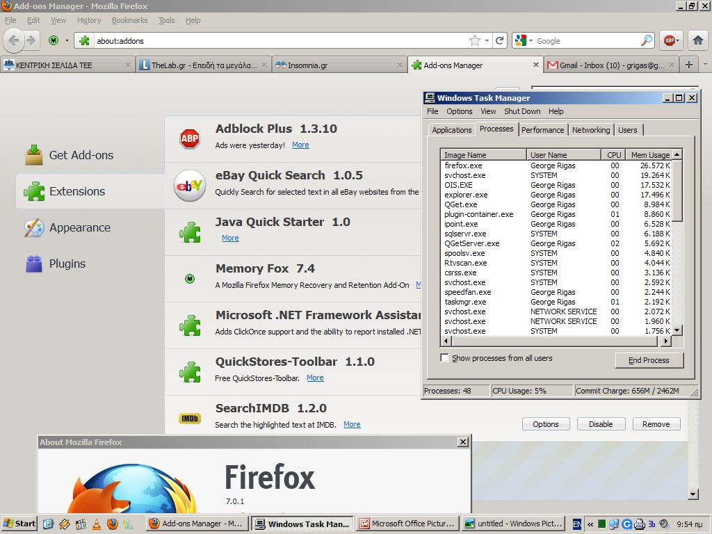Image resolution: width=712 pixels, height=534 pixels.
Task: Switch to the Networking tab in Task Manager
Action: 591,130
